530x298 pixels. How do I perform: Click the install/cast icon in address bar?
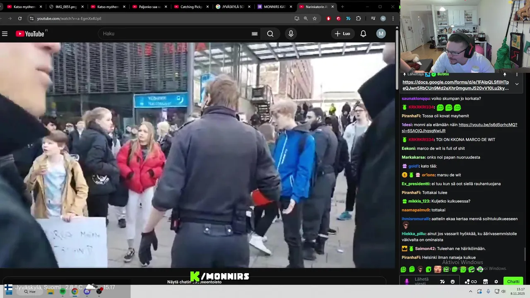[296, 18]
